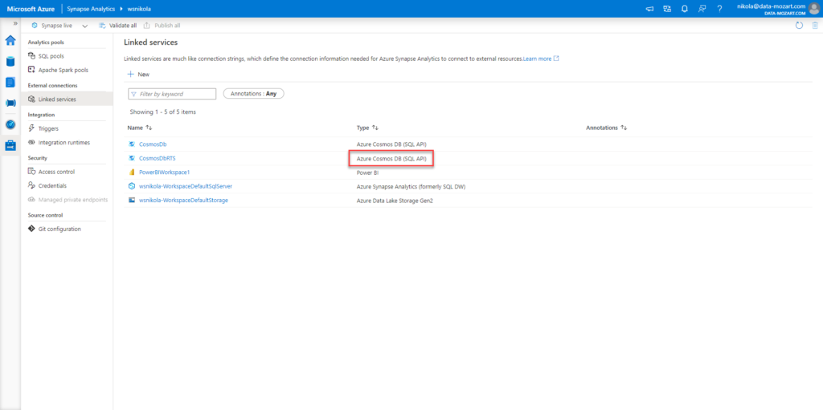This screenshot has width=823, height=410.
Task: Open the announcements megaphone icon
Action: click(x=649, y=9)
